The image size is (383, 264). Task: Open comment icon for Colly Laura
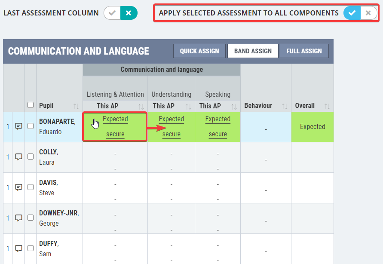pyautogui.click(x=18, y=157)
